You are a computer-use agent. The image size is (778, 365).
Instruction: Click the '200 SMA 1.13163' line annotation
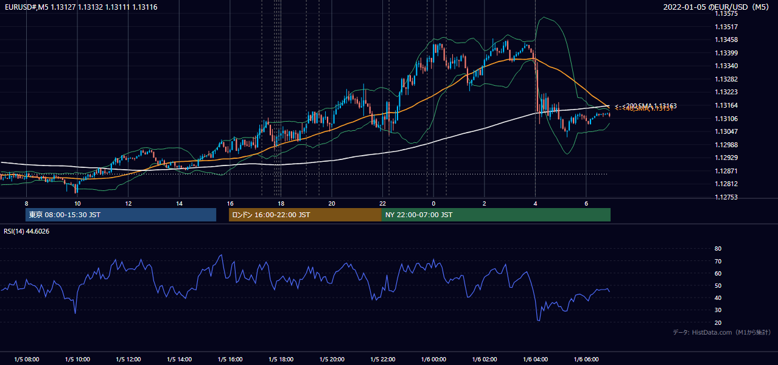click(646, 105)
